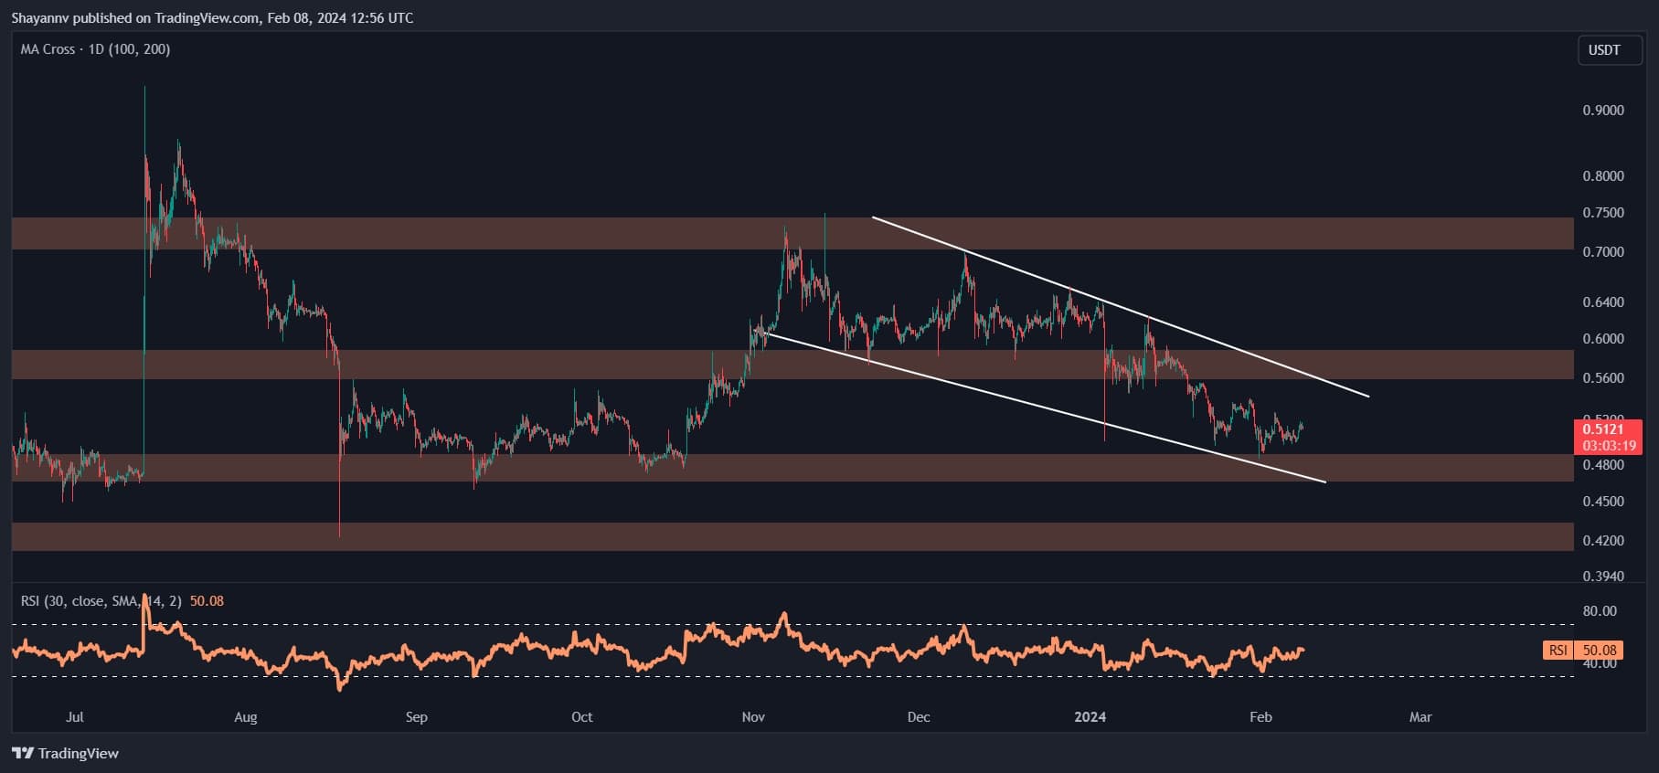Viewport: 1659px width, 773px height.
Task: Select the 0.47–0.49 support zone rectangle
Action: coord(792,468)
